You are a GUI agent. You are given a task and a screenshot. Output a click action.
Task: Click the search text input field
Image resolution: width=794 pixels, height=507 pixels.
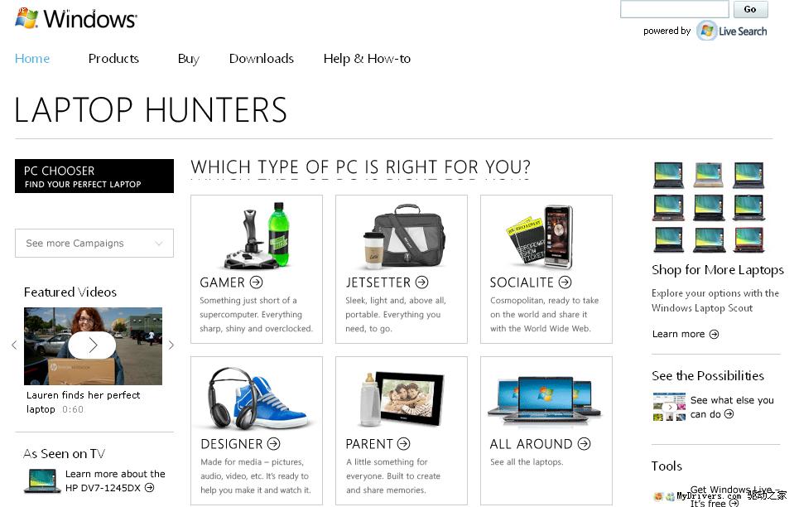[675, 9]
